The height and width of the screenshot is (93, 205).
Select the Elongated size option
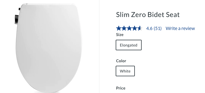[129, 45]
